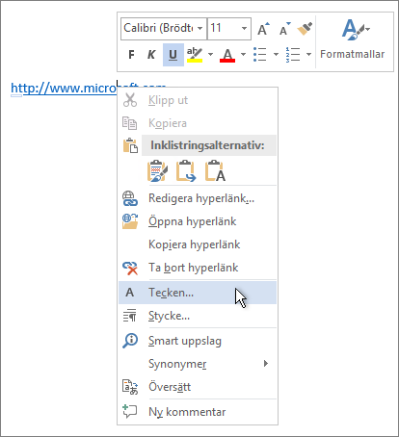Click the Översätt translate icon

[130, 387]
